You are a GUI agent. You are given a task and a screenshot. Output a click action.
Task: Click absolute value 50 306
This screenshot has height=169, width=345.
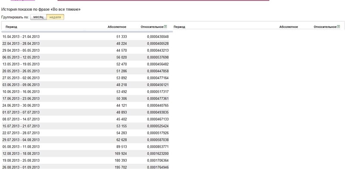[122, 99]
